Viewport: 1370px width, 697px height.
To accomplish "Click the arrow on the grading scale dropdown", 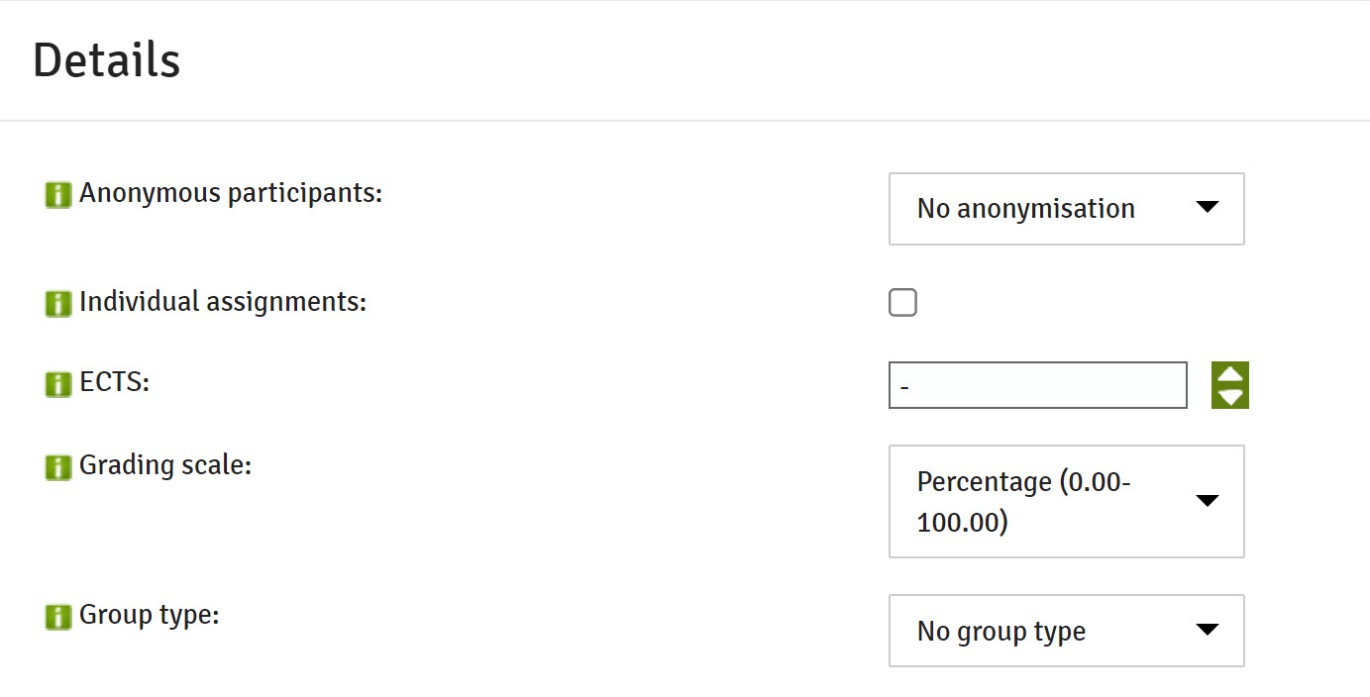I will (x=1207, y=501).
